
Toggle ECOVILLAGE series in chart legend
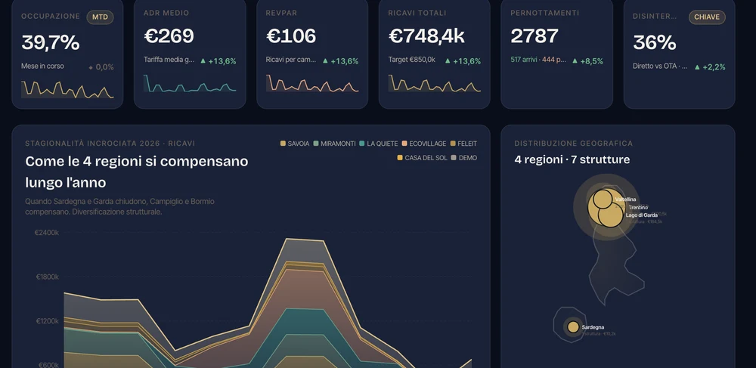[x=424, y=144]
